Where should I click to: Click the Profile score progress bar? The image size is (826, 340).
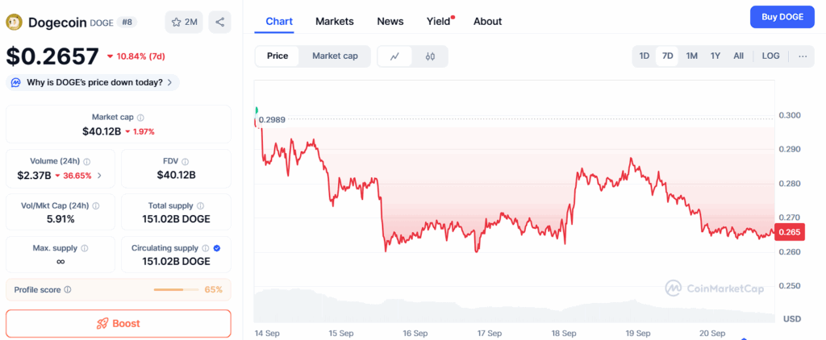point(176,289)
